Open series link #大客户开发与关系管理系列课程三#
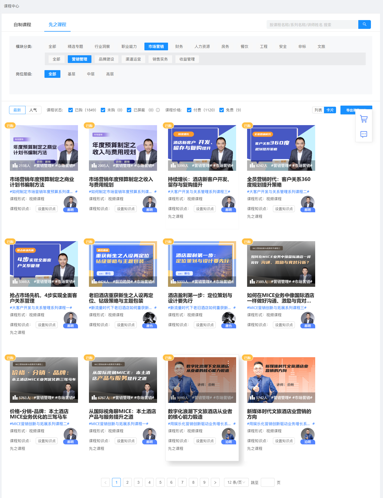This screenshot has width=383, height=498. 199,192
